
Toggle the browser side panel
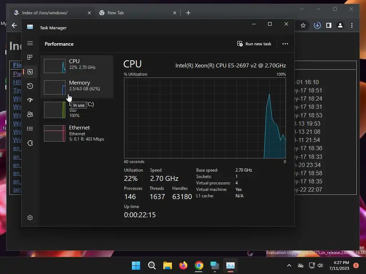coord(329,25)
